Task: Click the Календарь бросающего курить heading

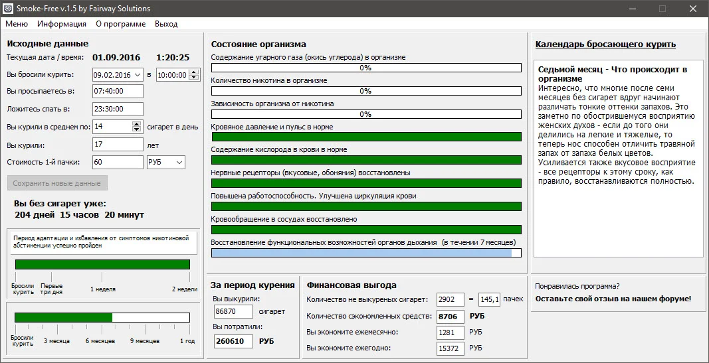Action: [x=605, y=44]
